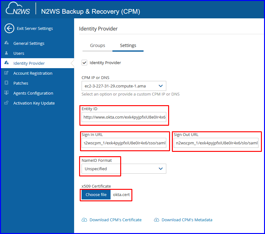
Task: Click the Activation Key Update lock icon
Action: click(x=7, y=103)
